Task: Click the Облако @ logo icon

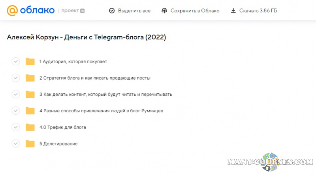Action: pyautogui.click(x=13, y=11)
